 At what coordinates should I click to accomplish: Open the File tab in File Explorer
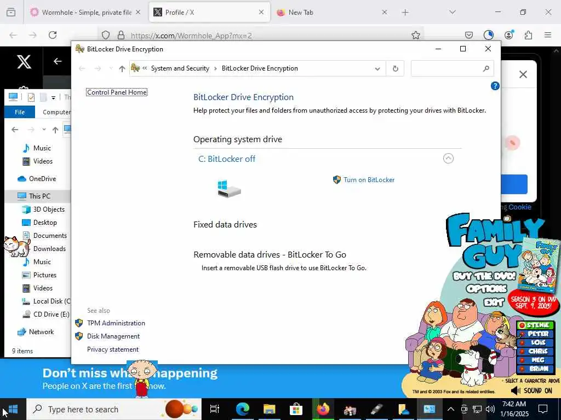pos(20,112)
